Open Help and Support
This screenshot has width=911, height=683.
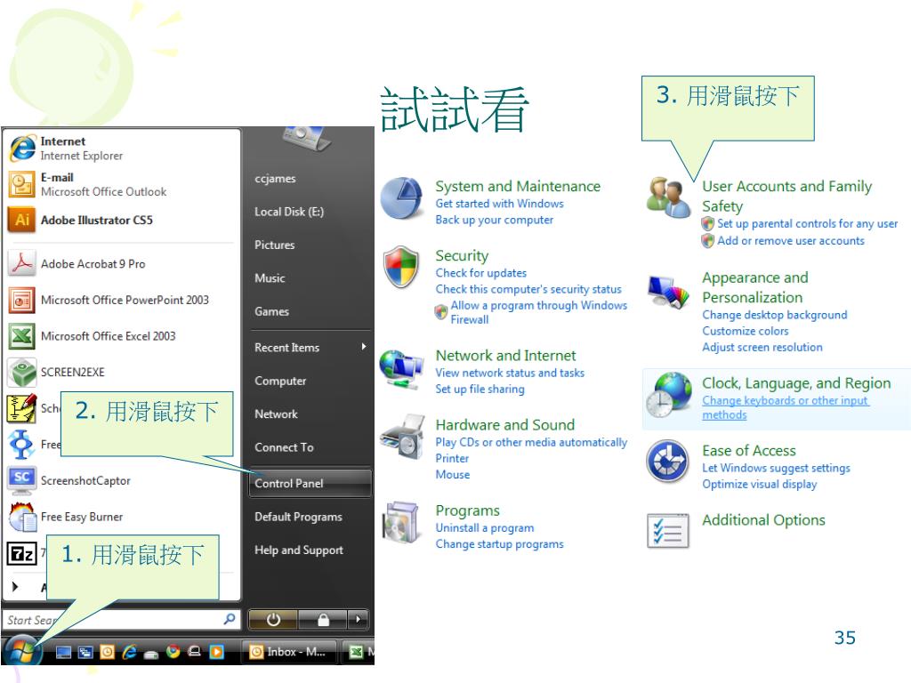click(299, 550)
